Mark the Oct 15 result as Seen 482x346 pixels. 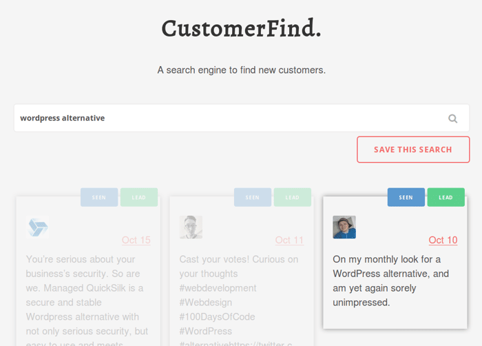99,197
